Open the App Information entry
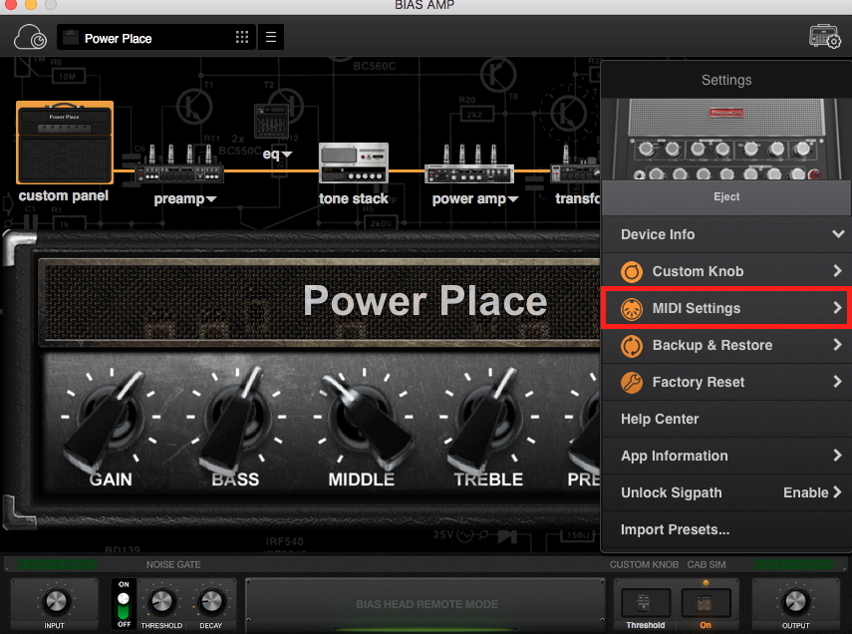Viewport: 852px width, 634px height. click(726, 457)
